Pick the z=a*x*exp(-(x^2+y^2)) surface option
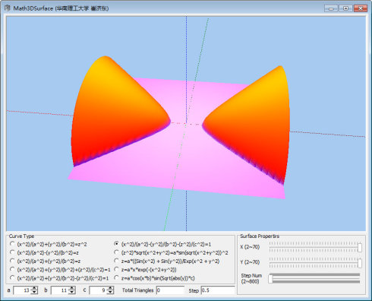This screenshot has width=372, height=301. click(145, 270)
